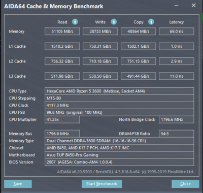203x193 pixels.
Task: Click the Chipset field AMD B450
Action: point(119,148)
